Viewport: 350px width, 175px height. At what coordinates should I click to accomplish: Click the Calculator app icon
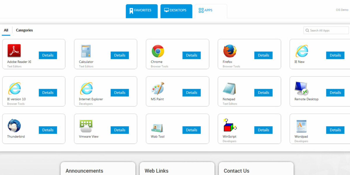[86, 51]
